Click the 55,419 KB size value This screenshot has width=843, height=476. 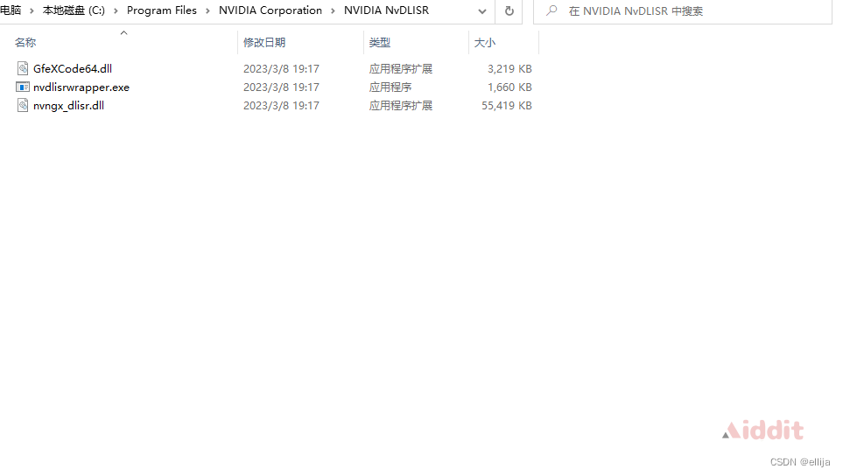pos(507,105)
